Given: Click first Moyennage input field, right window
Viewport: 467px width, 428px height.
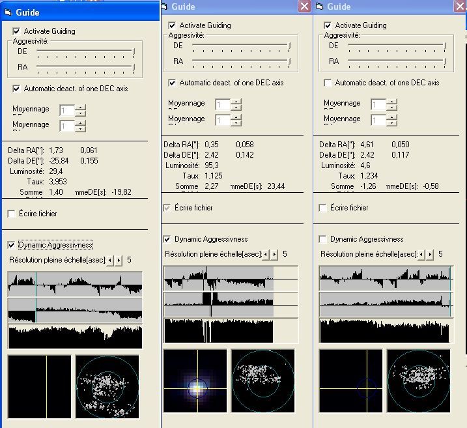Looking at the screenshot, I should 379,104.
